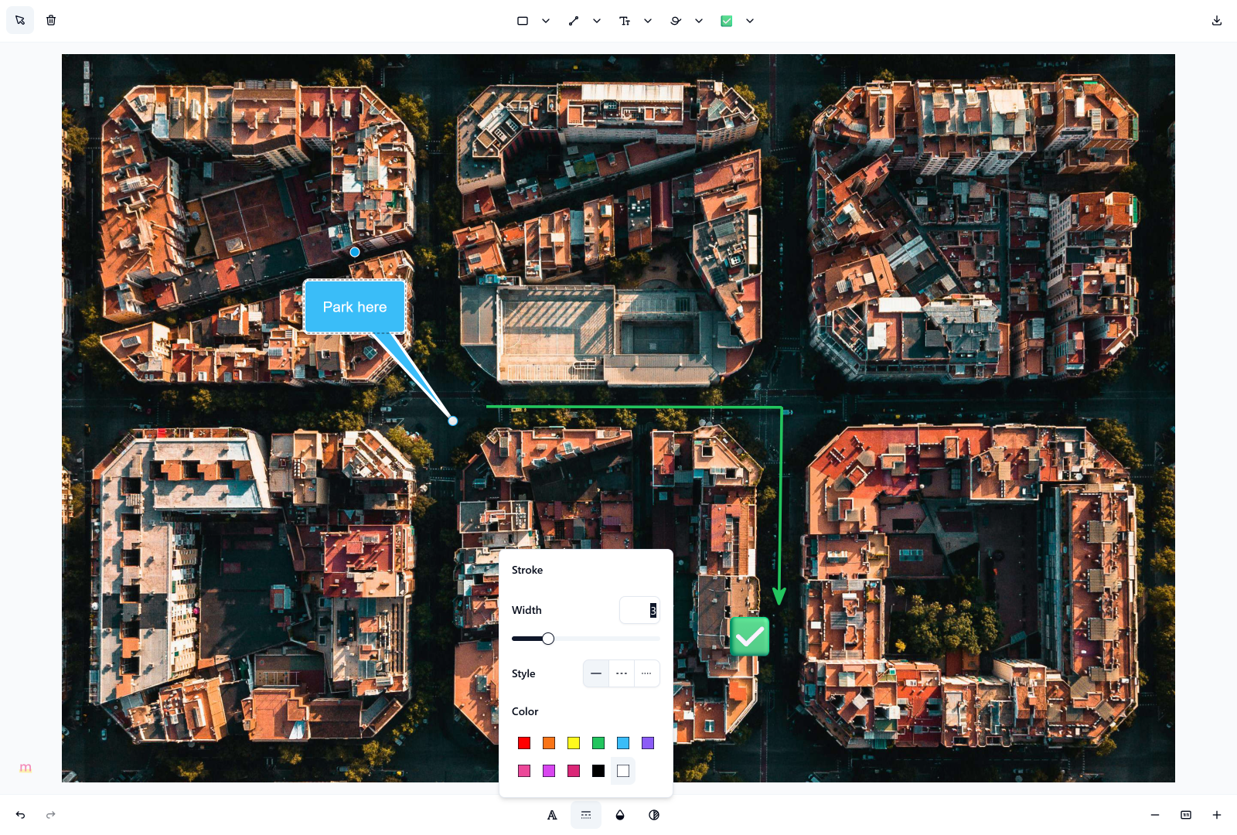Screen dimensions: 1237x835
Task: Choose the dashed line stroke style
Action: click(622, 673)
